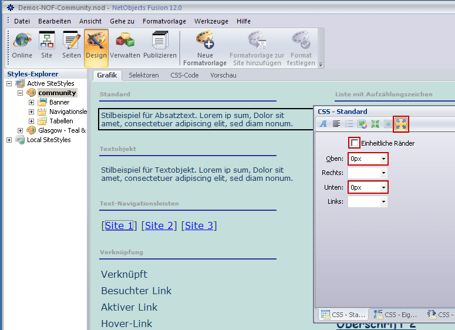
Task: Expand the Local SiteStyles node
Action: coord(9,140)
